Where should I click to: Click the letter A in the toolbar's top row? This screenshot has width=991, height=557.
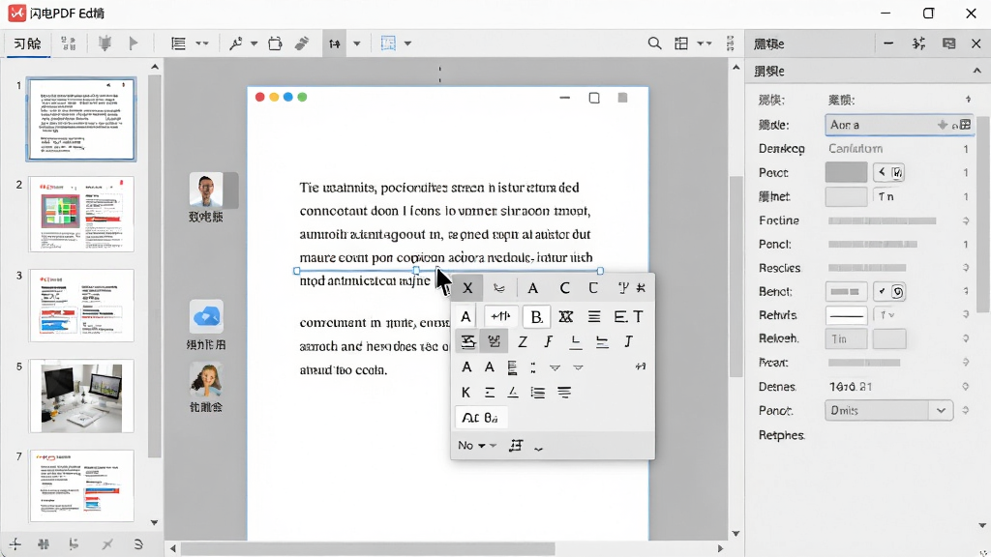(x=533, y=288)
